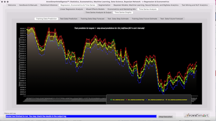Click the 29570.4 y-axis value
216x121 pixels.
[x=23, y=94]
